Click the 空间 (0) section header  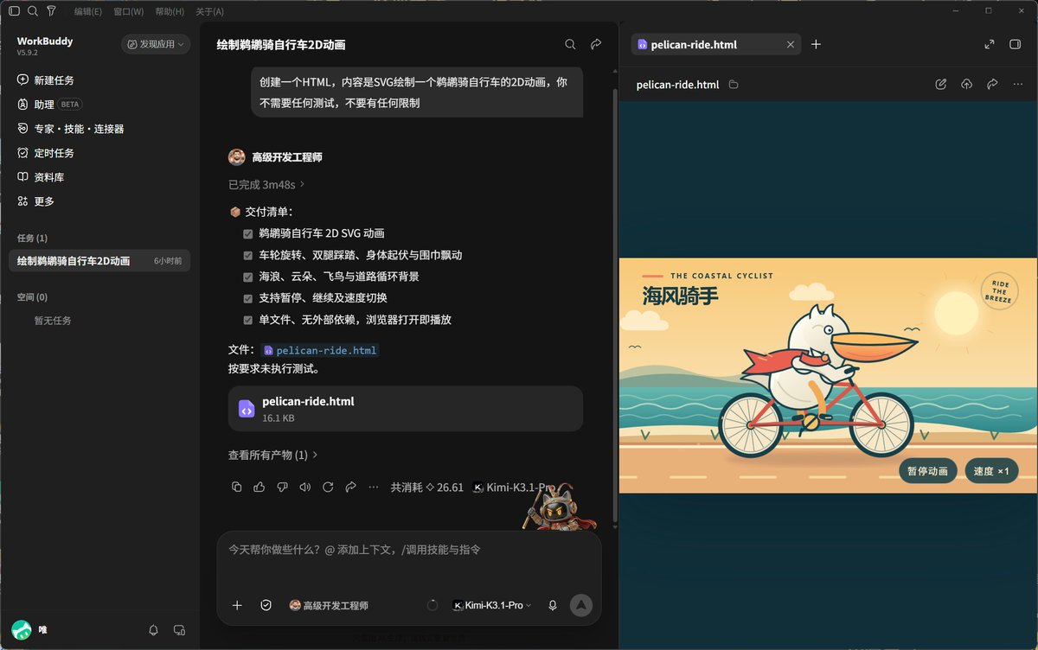32,296
